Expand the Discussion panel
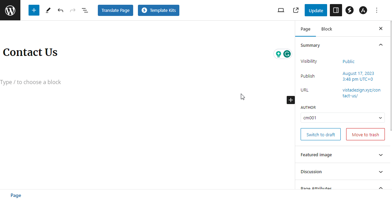The image size is (392, 201). coord(342,172)
